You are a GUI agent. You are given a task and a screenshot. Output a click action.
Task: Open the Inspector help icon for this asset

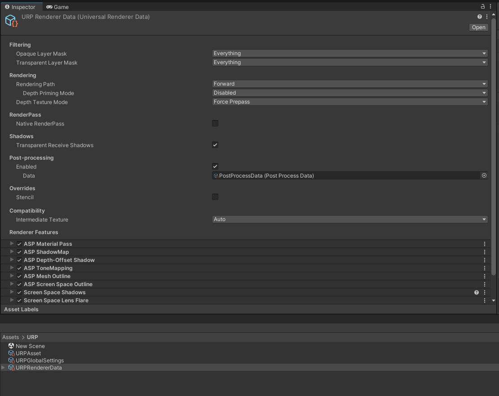click(478, 16)
